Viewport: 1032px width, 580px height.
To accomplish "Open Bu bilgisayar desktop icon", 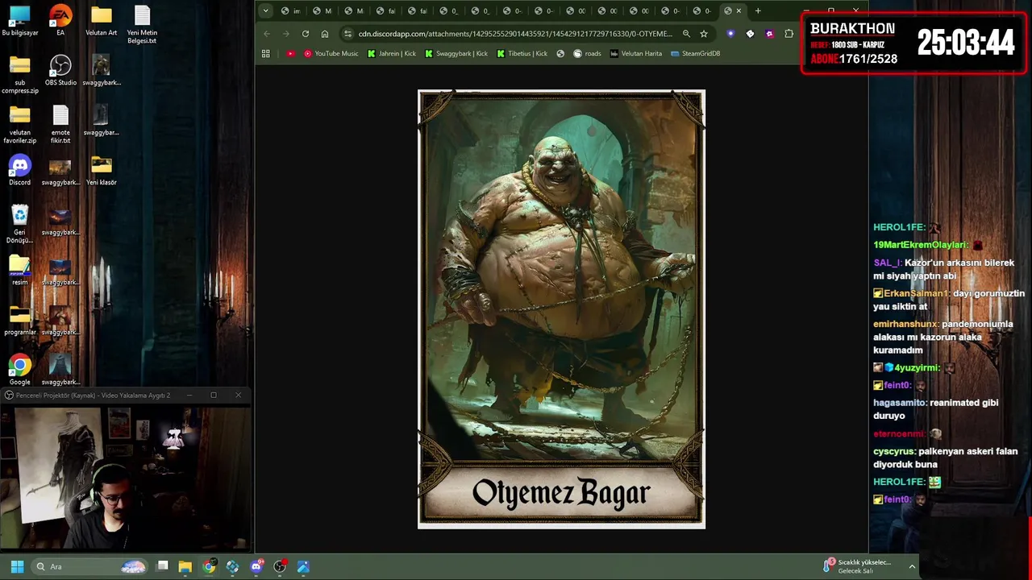I will click(20, 22).
